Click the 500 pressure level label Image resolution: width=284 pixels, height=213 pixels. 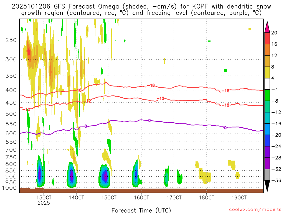pyautogui.click(x=11, y=114)
